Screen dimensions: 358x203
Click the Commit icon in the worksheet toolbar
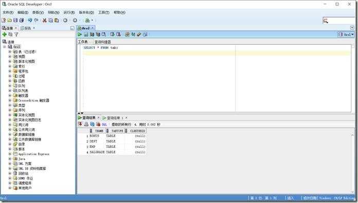(112, 35)
